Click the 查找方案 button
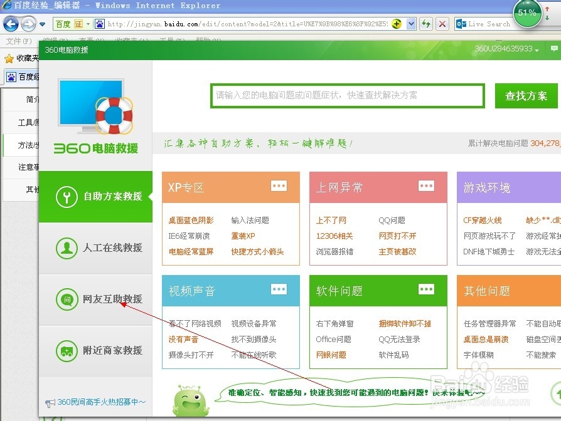This screenshot has width=561, height=421. 526,96
